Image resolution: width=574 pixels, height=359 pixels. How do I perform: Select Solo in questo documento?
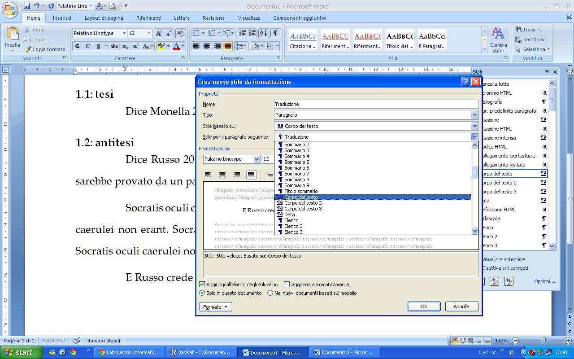click(202, 293)
